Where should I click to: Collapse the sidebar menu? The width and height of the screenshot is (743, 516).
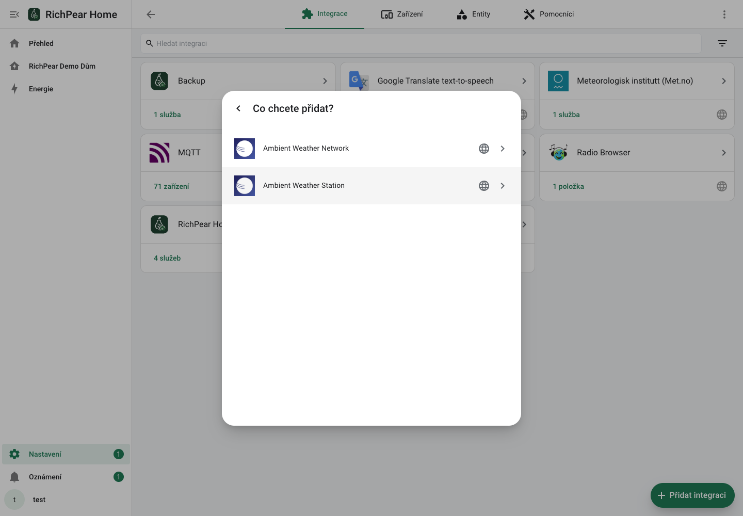point(14,14)
